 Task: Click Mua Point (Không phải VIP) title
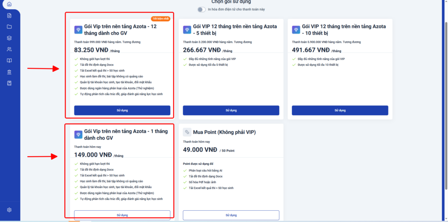[224, 132]
